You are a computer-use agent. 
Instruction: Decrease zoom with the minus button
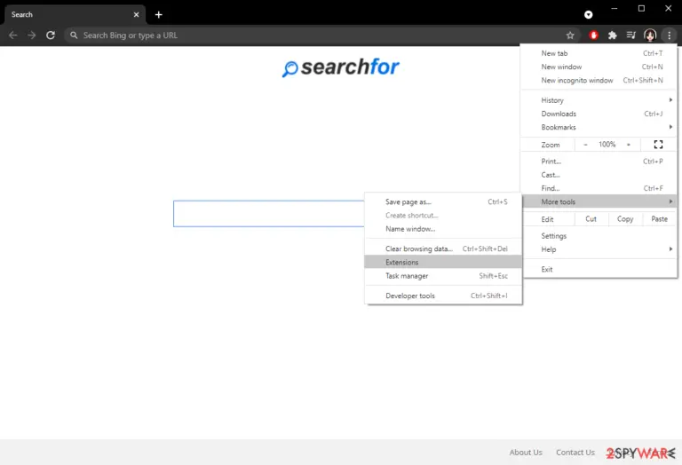[585, 145]
